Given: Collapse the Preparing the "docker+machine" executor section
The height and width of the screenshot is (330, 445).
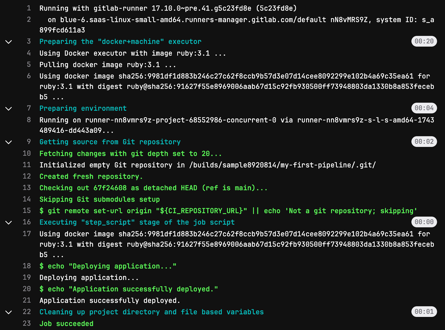Looking at the screenshot, I should click(9, 42).
